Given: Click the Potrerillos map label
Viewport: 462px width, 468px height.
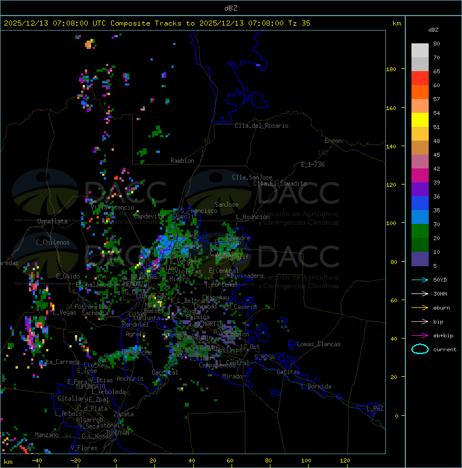Looking at the screenshot, I should tap(93, 307).
